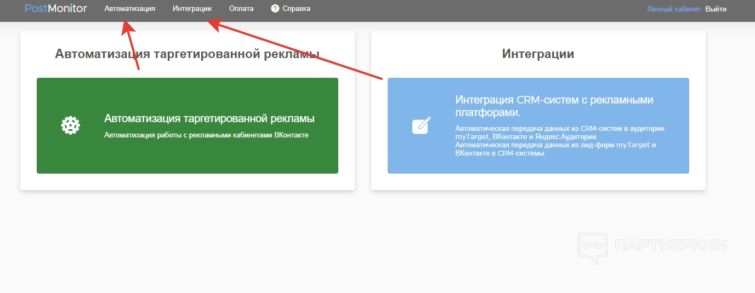755x293 pixels.
Task: Click the dark heading Автоматизация таргетированной рекламы
Action: coord(188,54)
